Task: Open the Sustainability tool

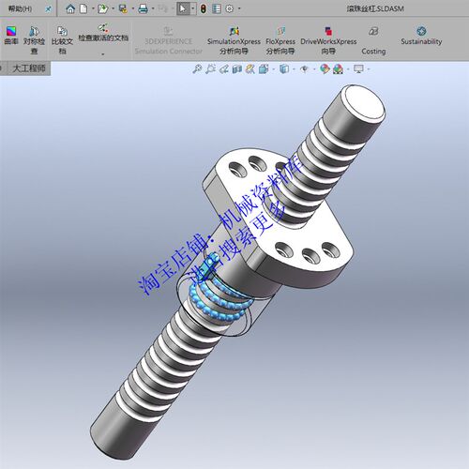Action: point(421,36)
